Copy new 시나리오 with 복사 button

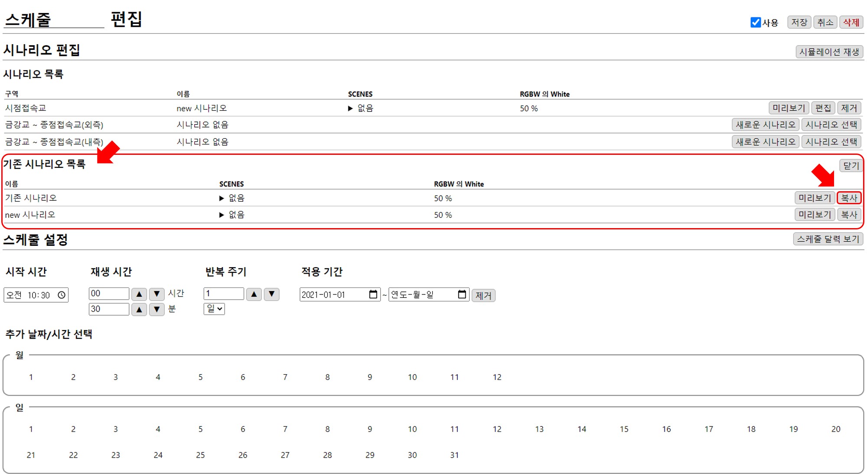click(x=849, y=215)
